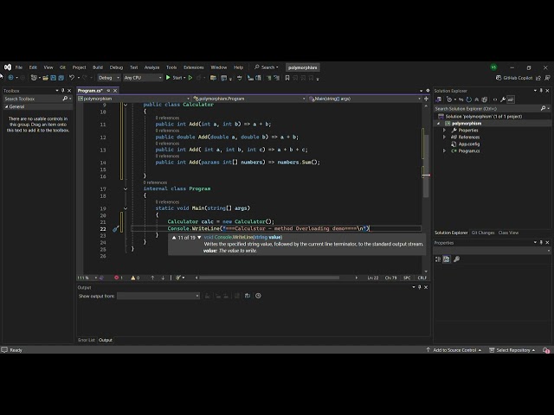Click Add to Source Control in status bar

(454, 349)
